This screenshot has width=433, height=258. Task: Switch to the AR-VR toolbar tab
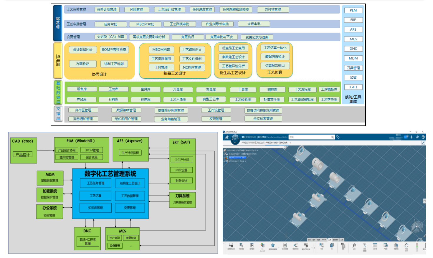click(x=324, y=240)
